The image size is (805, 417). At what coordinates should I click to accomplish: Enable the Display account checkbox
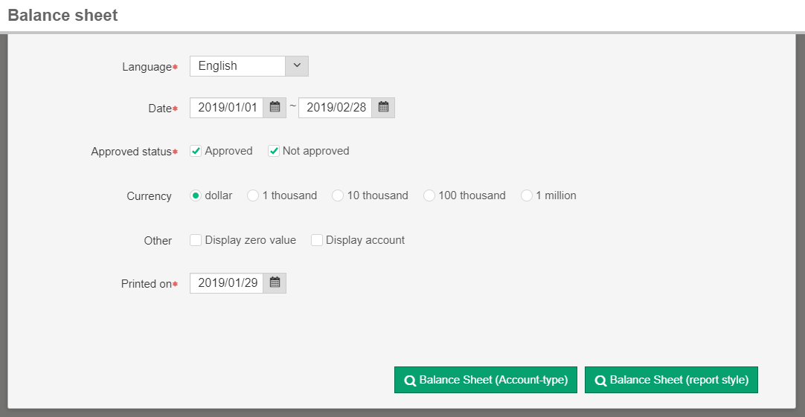click(x=317, y=240)
